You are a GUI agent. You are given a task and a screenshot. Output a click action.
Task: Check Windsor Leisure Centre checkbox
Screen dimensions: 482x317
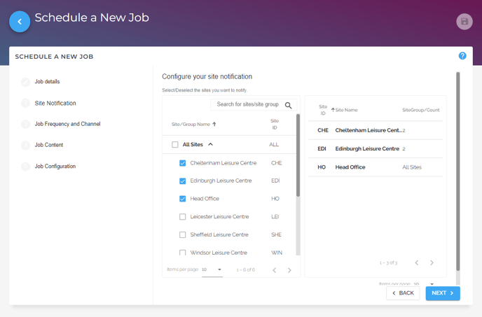(183, 253)
